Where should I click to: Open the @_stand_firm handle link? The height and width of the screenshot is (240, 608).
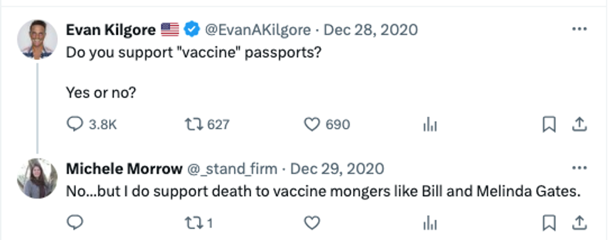pos(232,169)
